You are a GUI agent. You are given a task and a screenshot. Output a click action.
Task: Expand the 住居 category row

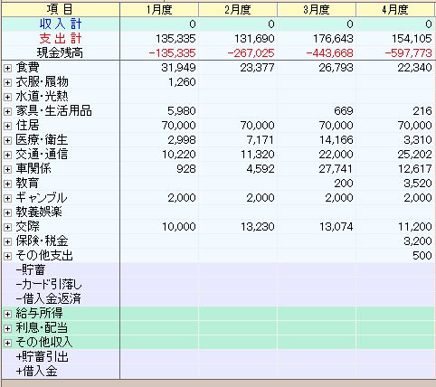(7, 126)
